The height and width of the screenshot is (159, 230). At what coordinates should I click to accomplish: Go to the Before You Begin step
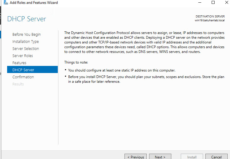pos(26,35)
